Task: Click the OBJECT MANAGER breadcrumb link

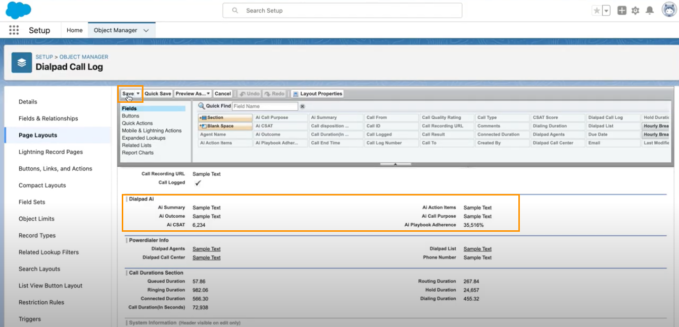Action: (84, 57)
